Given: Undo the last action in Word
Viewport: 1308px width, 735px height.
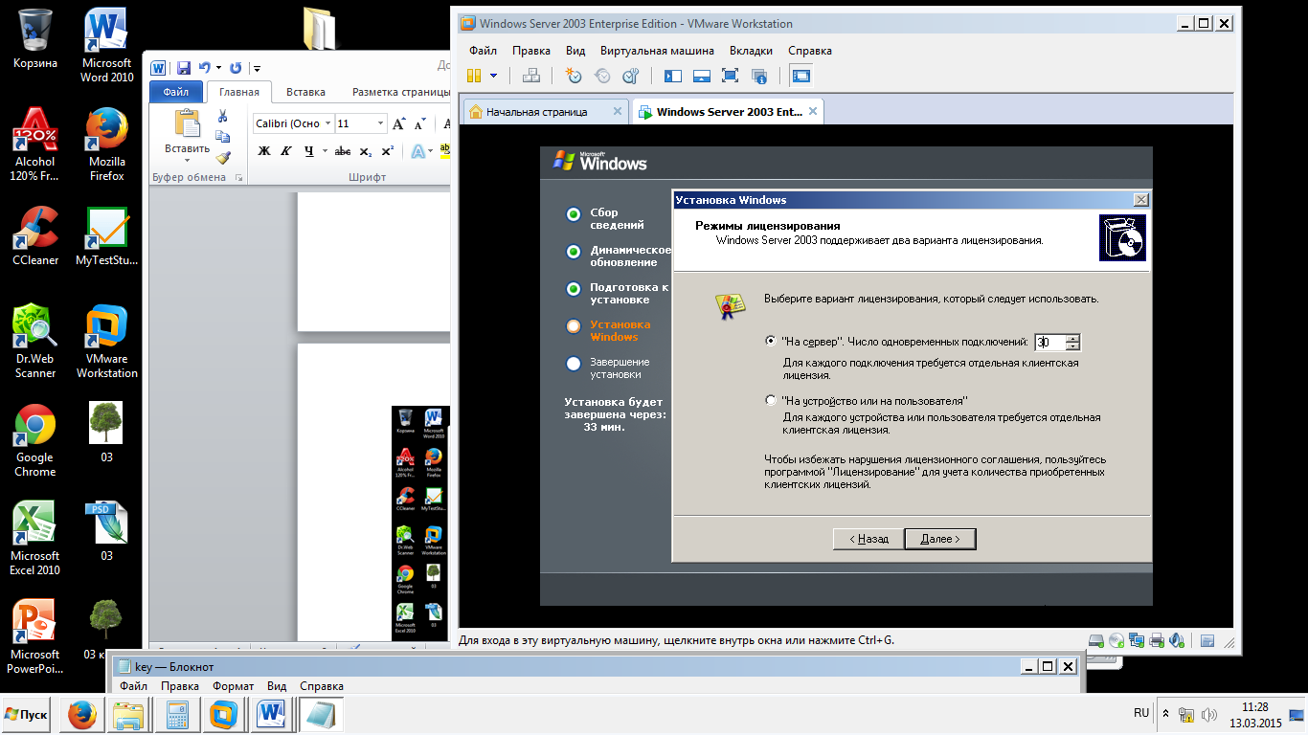Looking at the screenshot, I should (204, 68).
